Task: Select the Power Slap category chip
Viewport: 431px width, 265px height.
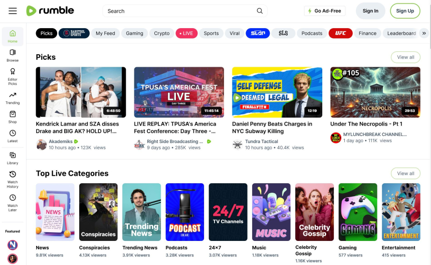Action: (x=258, y=33)
